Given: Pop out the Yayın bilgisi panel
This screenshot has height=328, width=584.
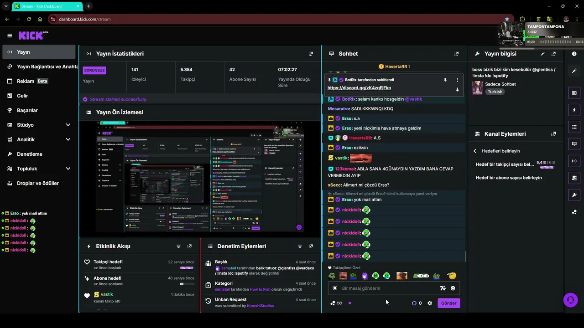Looking at the screenshot, I should tap(553, 54).
